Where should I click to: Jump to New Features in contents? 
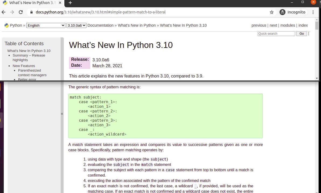tap(24, 66)
